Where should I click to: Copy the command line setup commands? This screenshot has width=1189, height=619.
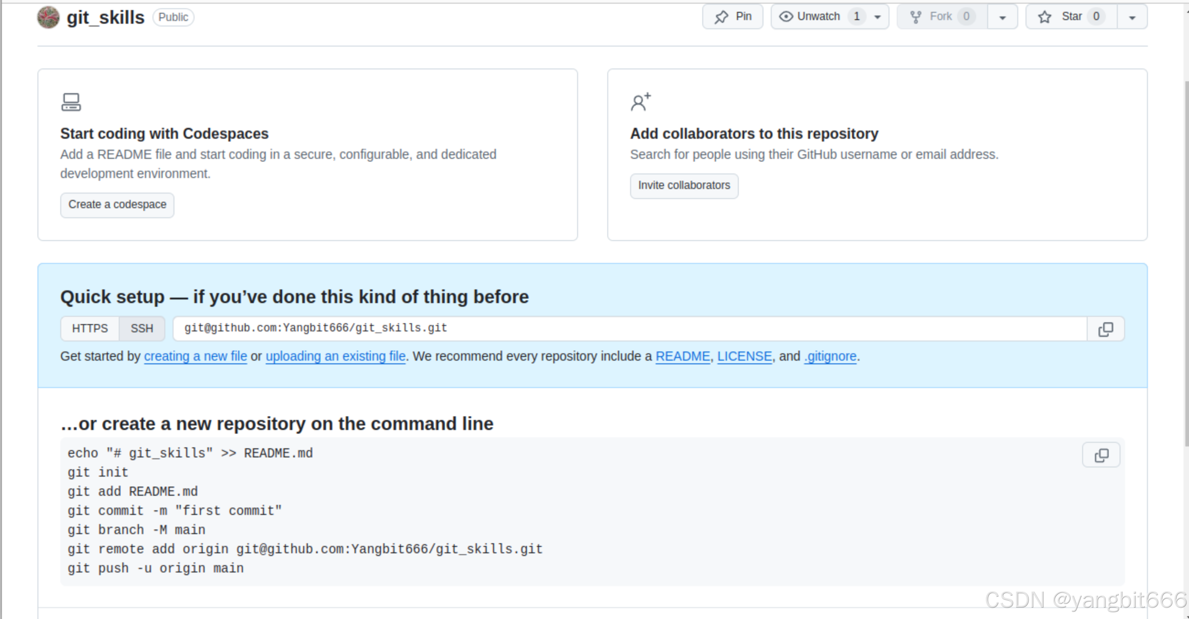tap(1101, 455)
